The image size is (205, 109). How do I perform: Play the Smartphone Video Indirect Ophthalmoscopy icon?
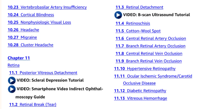(x=12, y=89)
